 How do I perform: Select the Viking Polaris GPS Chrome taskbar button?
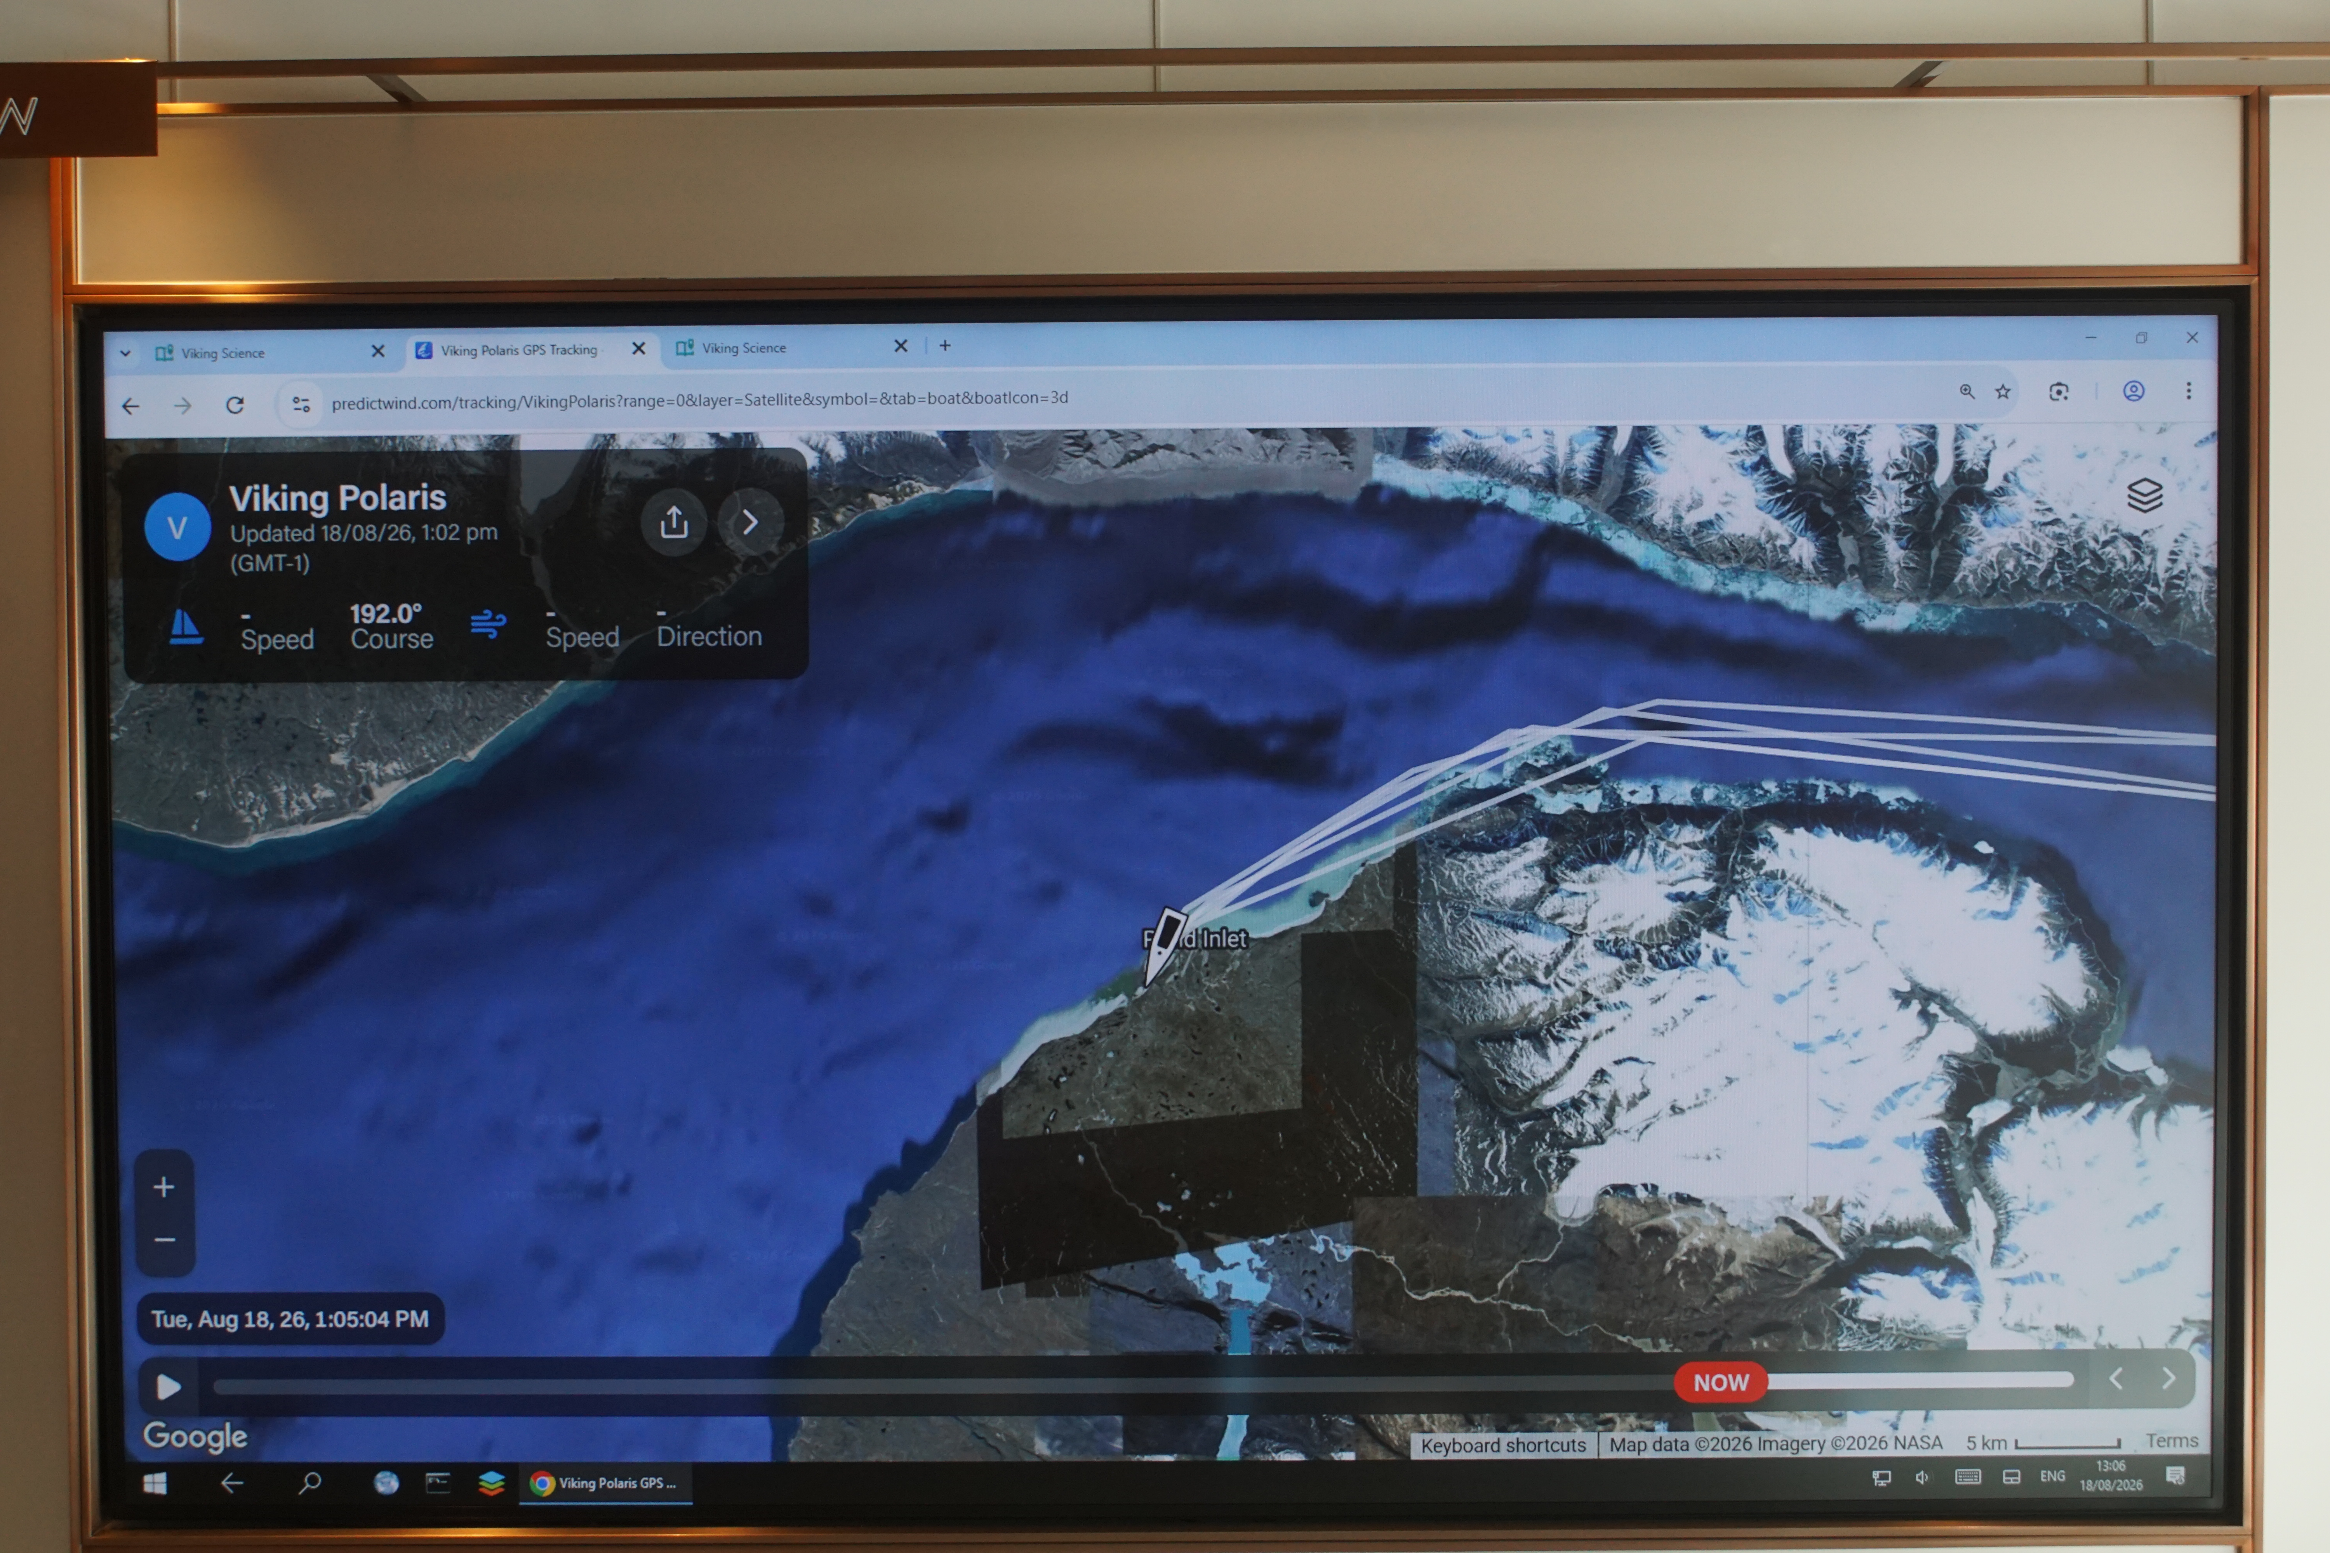tap(606, 1483)
